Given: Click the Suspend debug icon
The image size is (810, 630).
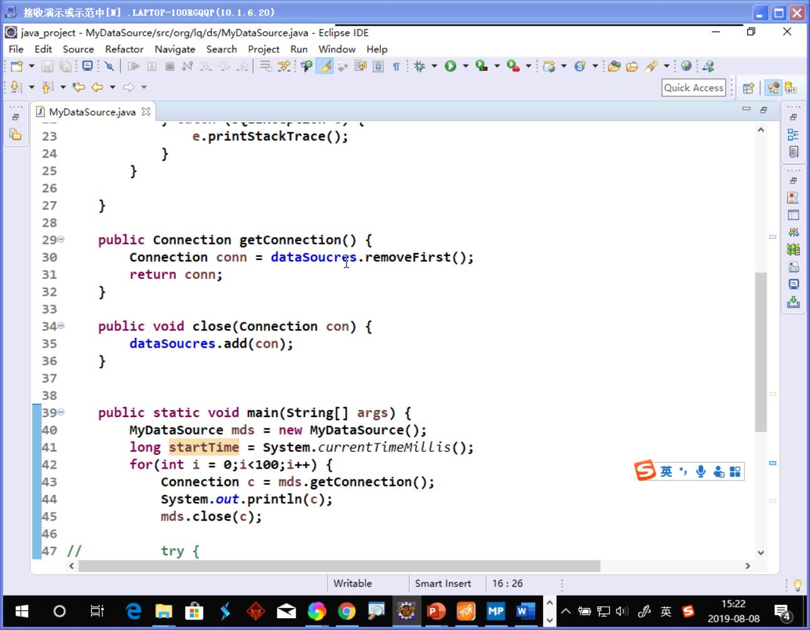Looking at the screenshot, I should [x=151, y=66].
